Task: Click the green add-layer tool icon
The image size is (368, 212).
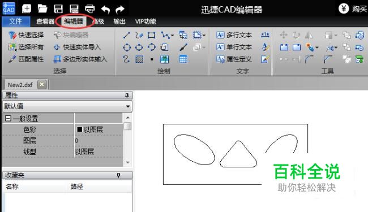Action: [359, 59]
